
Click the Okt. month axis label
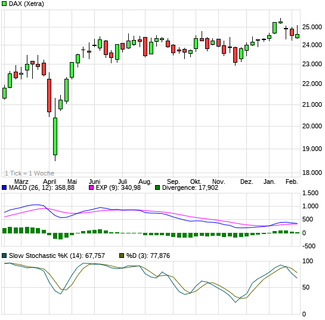pyautogui.click(x=196, y=181)
